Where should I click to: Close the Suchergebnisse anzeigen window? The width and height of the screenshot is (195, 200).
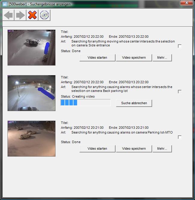pyautogui.click(x=187, y=3)
